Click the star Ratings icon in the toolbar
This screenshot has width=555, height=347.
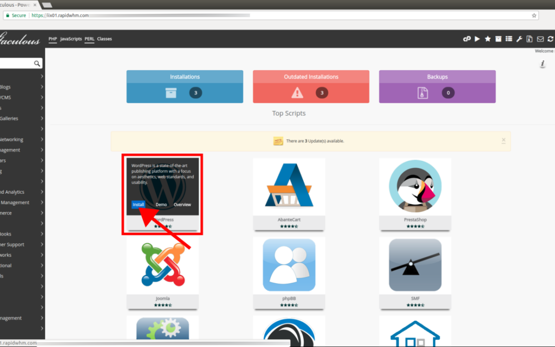(x=488, y=39)
